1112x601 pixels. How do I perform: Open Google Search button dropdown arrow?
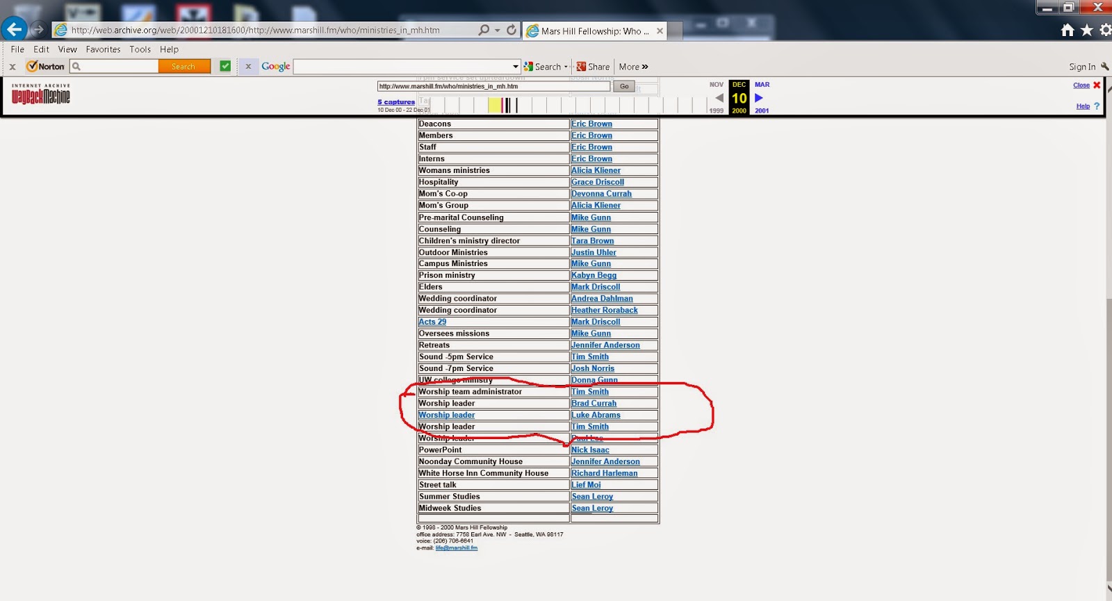tap(566, 67)
